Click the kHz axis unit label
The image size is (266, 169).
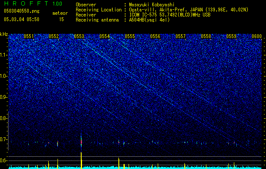(x=4, y=34)
